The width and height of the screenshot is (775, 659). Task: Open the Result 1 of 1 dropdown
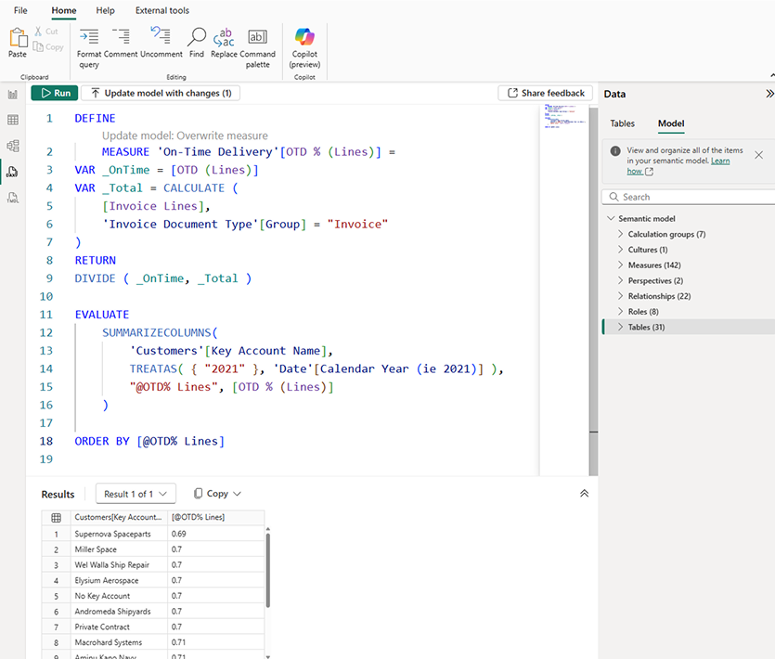pyautogui.click(x=136, y=494)
